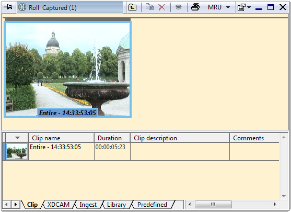Open dropdown arrow next to properties icon
The height and width of the screenshot is (212, 291).
pos(249,7)
